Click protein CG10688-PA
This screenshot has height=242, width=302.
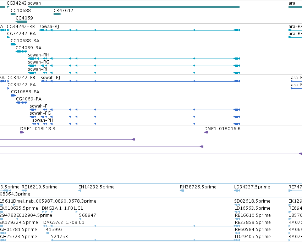[13, 95]
